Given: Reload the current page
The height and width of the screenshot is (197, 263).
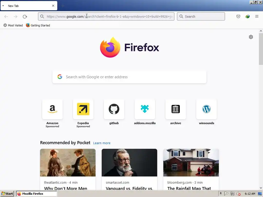Looking at the screenshot, I should click(25, 16).
